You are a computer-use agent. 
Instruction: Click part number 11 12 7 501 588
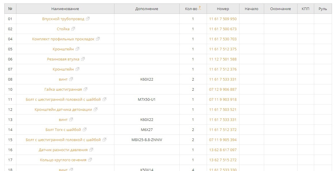tap(223, 59)
